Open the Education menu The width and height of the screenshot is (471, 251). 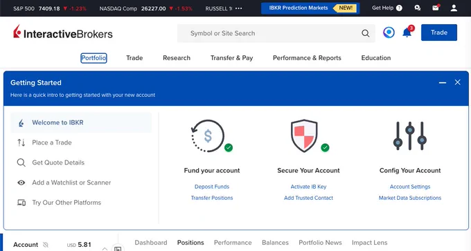click(376, 58)
